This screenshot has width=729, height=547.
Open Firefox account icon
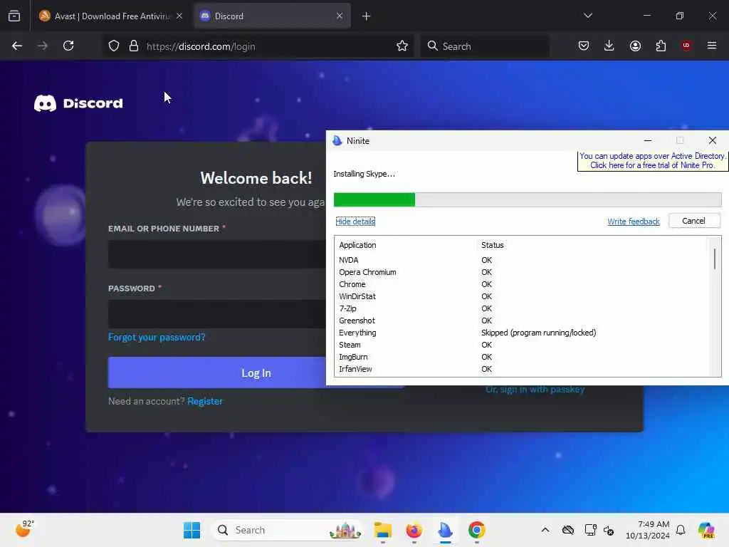click(x=635, y=46)
